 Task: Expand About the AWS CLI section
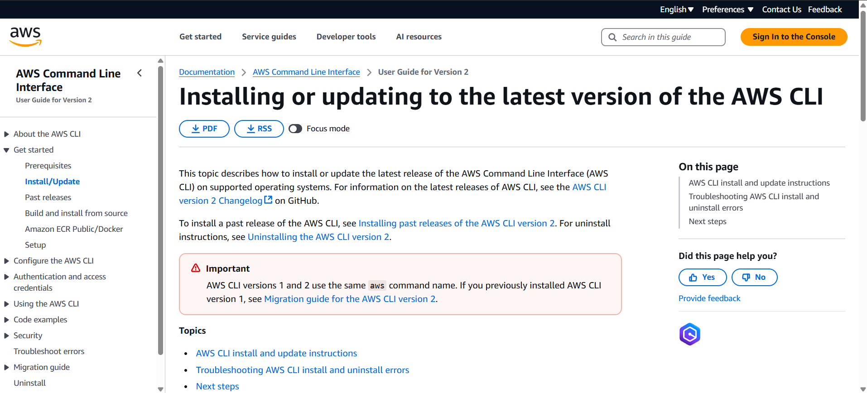click(6, 134)
